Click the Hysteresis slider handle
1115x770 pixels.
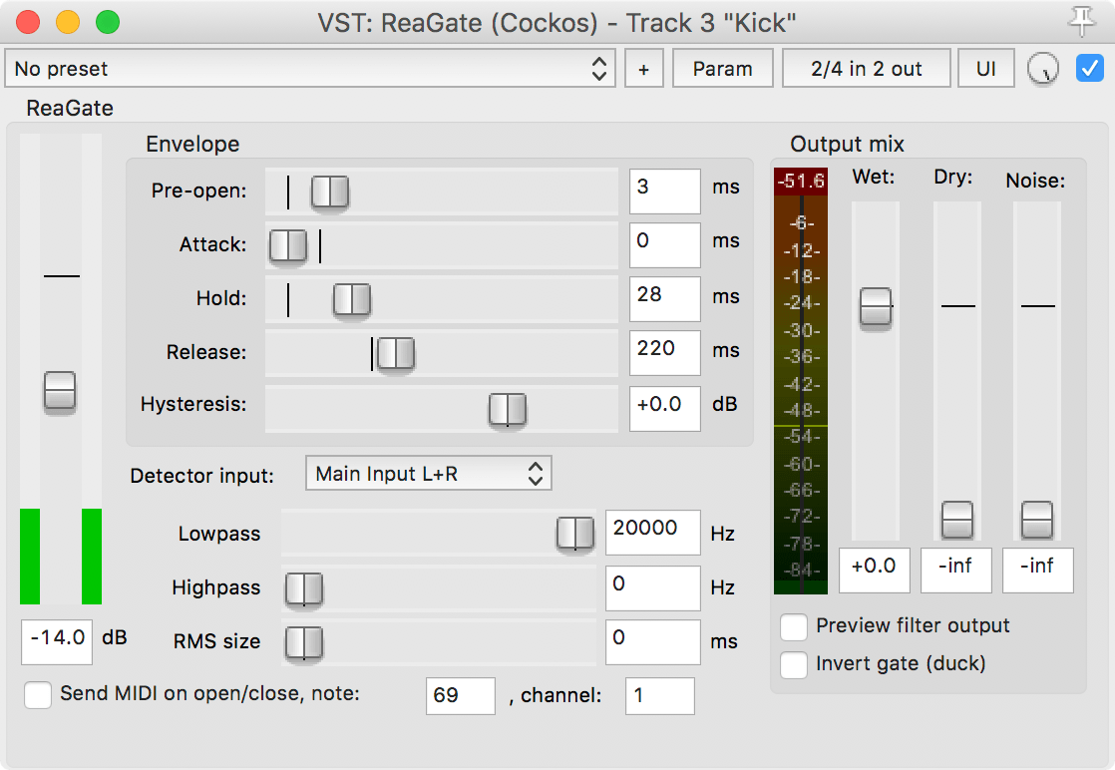[x=507, y=409]
